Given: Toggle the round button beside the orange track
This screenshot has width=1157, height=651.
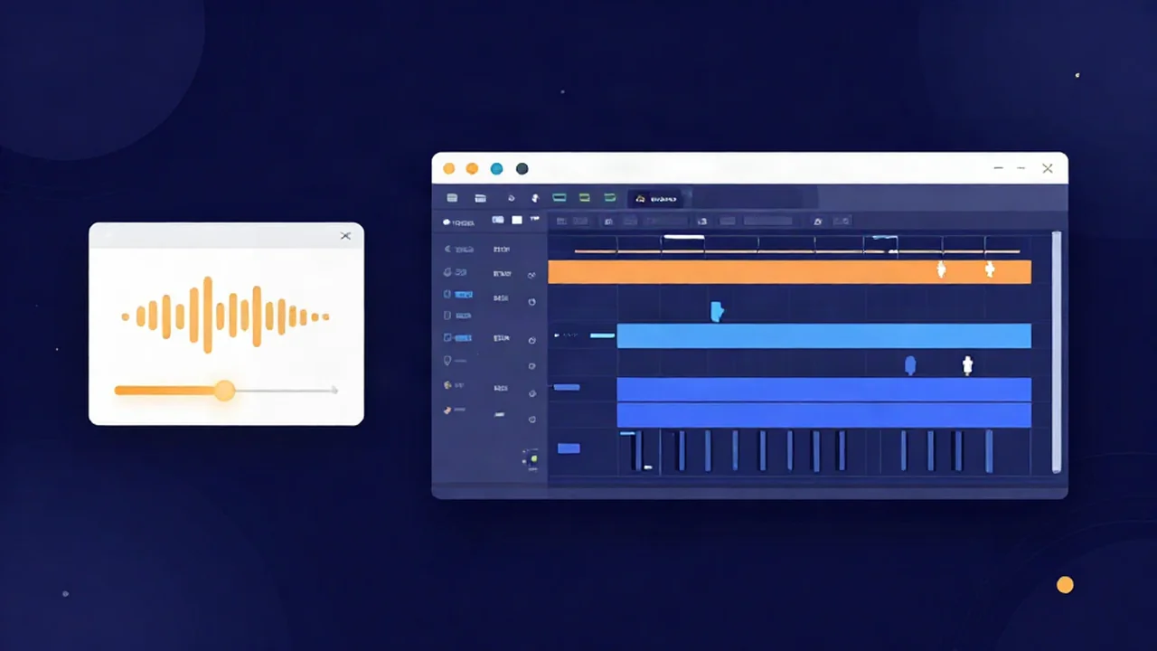Looking at the screenshot, I should (531, 274).
